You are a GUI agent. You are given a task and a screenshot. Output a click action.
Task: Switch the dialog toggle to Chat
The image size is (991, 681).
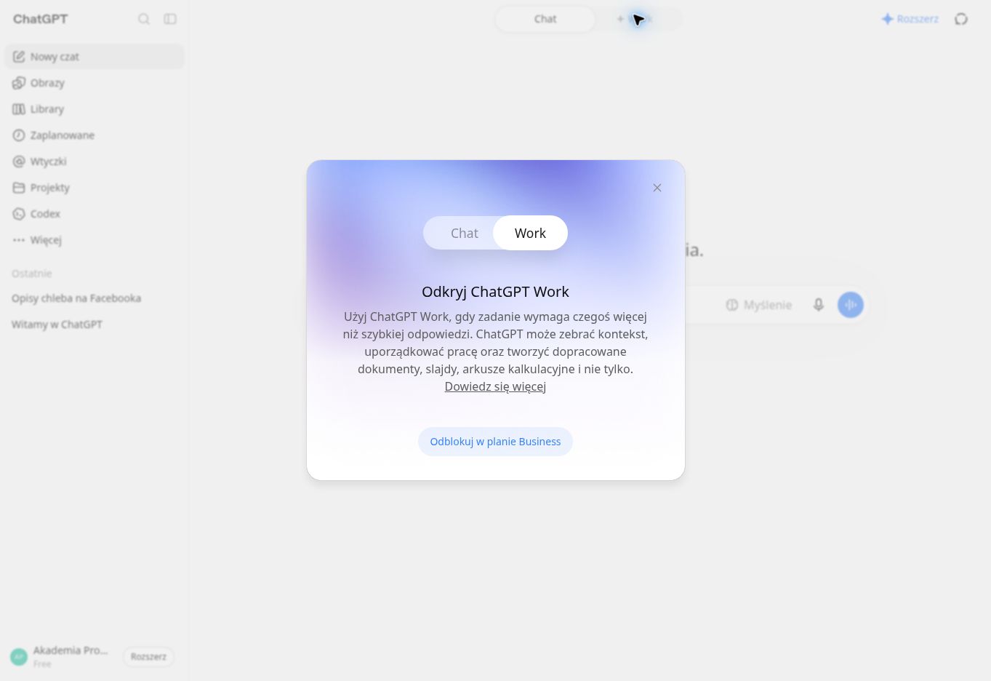click(x=464, y=233)
